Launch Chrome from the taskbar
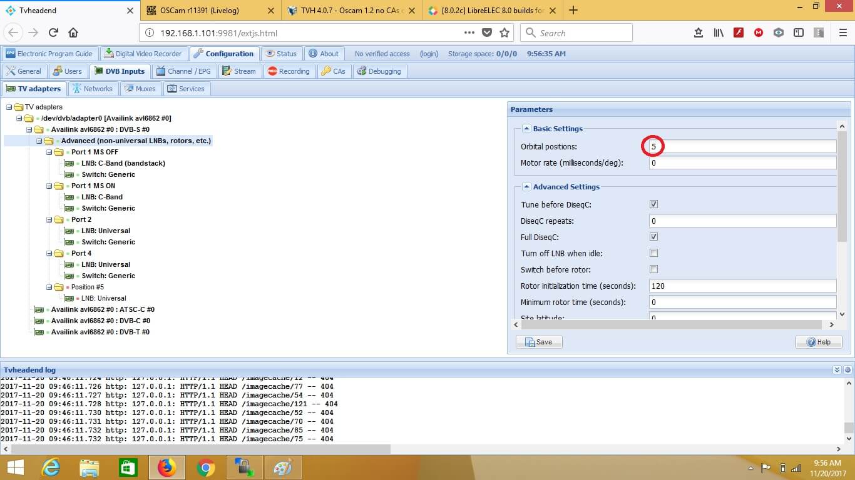 (205, 467)
